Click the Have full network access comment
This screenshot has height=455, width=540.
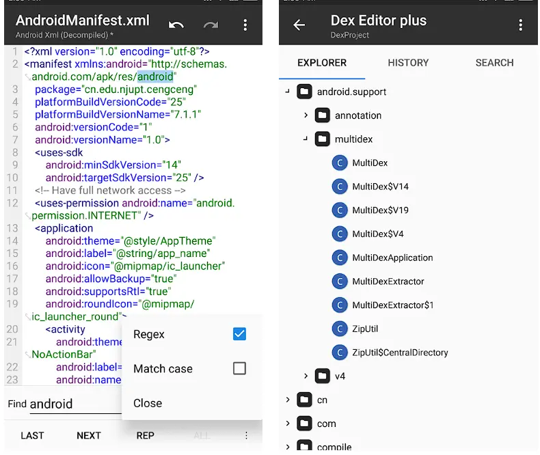110,191
